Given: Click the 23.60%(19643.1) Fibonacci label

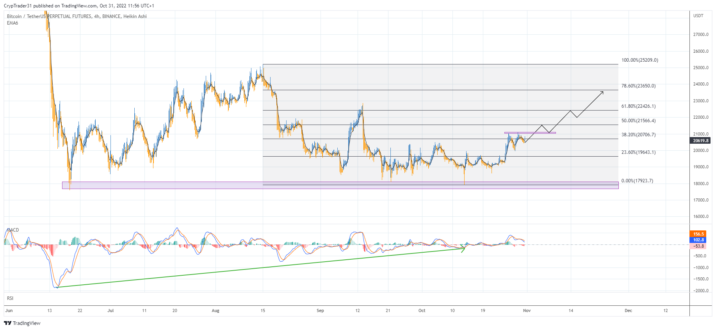Looking at the screenshot, I should pos(638,152).
